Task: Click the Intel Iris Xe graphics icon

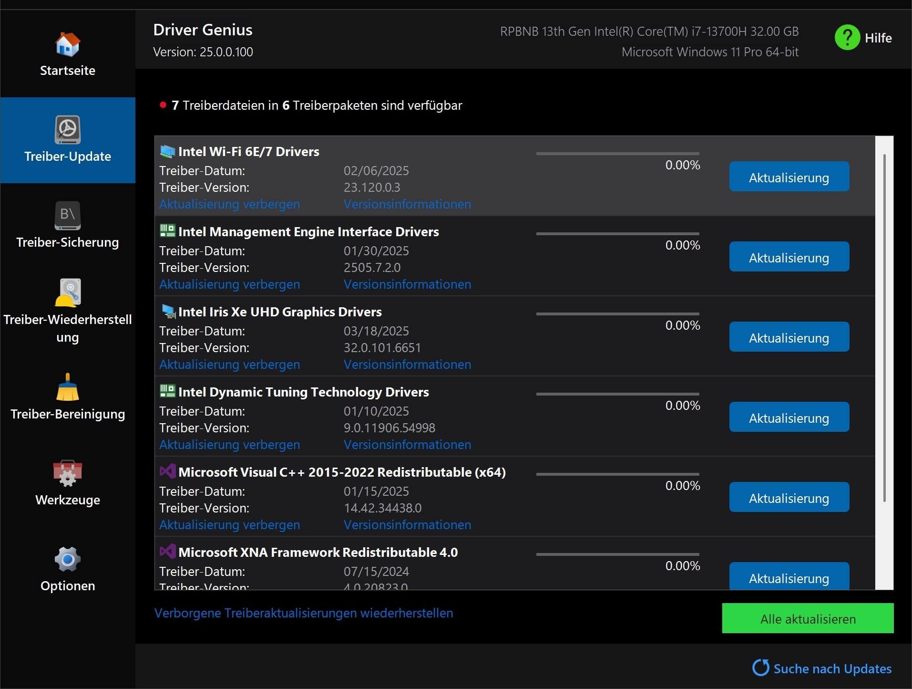Action: coord(168,311)
